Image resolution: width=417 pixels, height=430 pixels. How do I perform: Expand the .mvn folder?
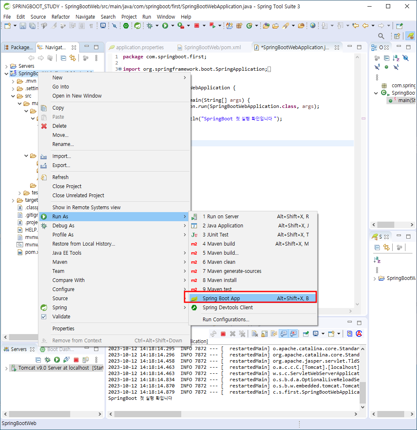[x=13, y=81]
